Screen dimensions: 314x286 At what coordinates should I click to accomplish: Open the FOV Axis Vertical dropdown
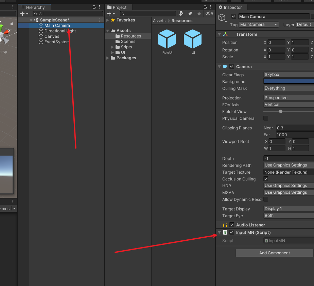coord(289,105)
